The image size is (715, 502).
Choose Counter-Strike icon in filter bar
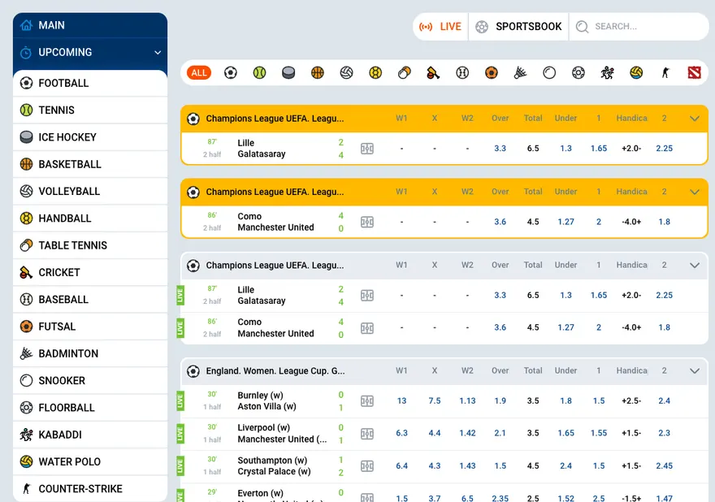tap(665, 72)
